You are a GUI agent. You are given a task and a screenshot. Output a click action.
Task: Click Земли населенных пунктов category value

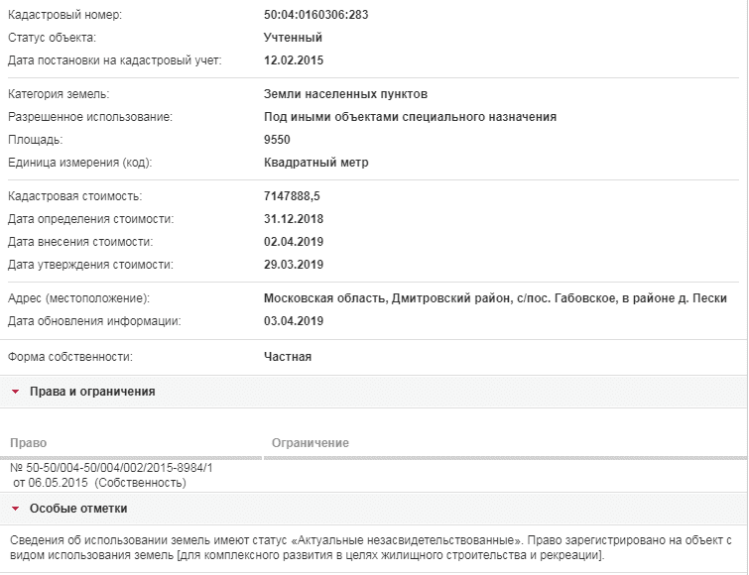(x=345, y=94)
